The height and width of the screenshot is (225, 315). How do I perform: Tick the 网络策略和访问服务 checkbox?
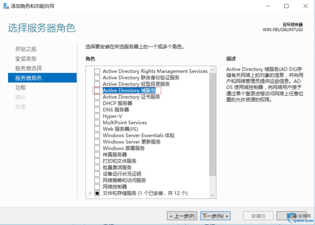click(97, 180)
